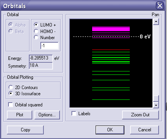Viewport: 167px width, 139px height.
Task: Click the Pan scrollbar down arrow
Action: (156, 105)
